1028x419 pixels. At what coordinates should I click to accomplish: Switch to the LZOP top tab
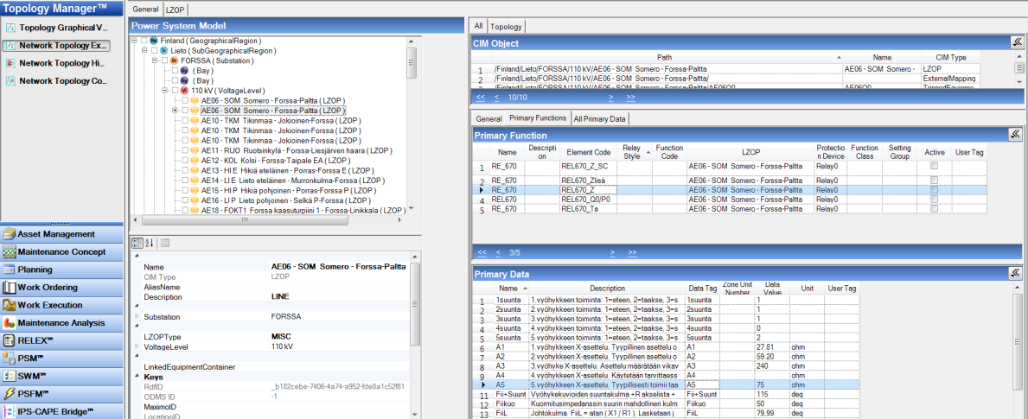click(175, 10)
